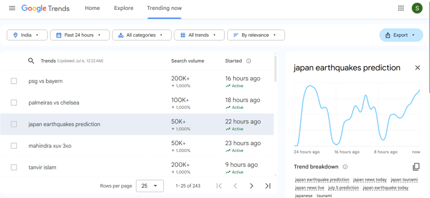This screenshot has height=198, width=430.
Task: Tick the tanvir islam checkbox
Action: pyautogui.click(x=13, y=167)
